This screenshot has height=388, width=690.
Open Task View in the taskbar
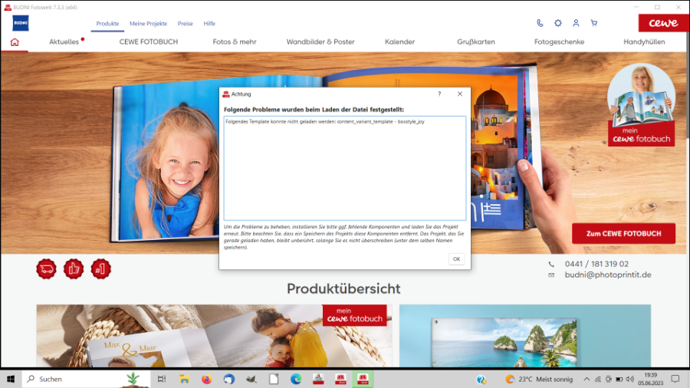tap(162, 379)
